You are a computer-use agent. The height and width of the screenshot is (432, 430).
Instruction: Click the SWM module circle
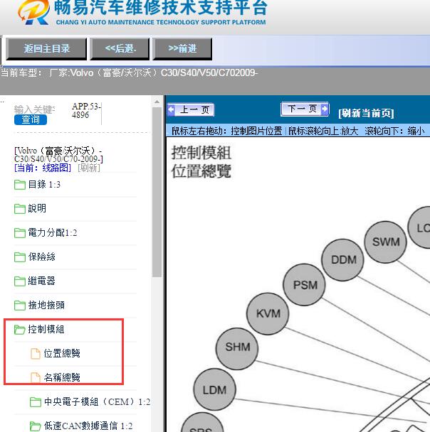(x=386, y=242)
